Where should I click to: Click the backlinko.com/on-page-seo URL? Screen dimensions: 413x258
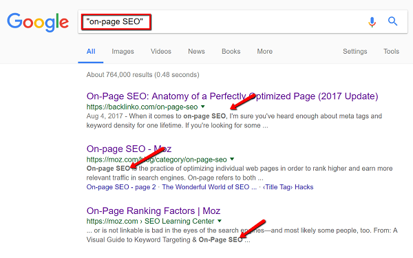click(142, 107)
